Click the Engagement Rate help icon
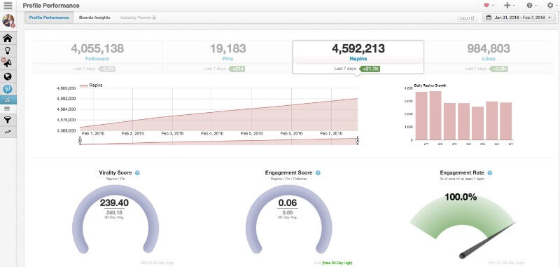 489,173
